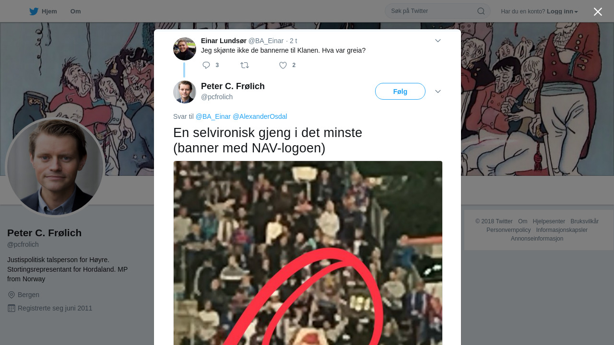Follow Peter C. Frølich with Følg button

(x=400, y=92)
